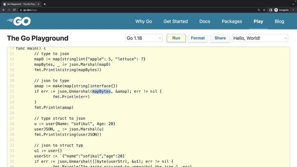Click line "fmt.Println(err)" on line 23
The height and width of the screenshot is (167, 297).
click(71, 97)
